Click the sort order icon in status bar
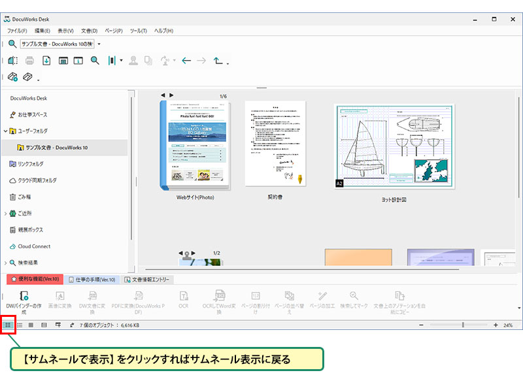523x392 pixels. (58, 325)
